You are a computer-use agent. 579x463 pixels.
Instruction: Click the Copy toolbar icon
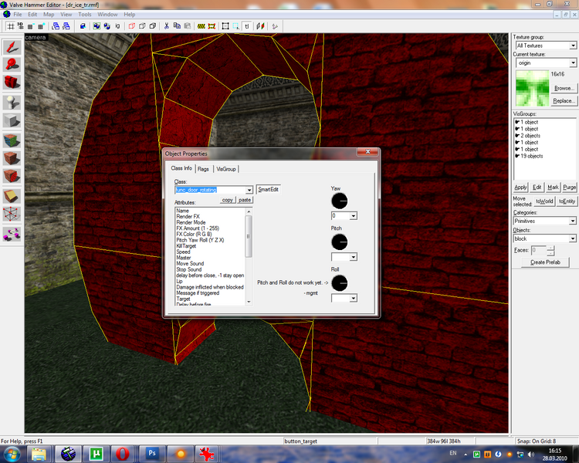point(177,26)
